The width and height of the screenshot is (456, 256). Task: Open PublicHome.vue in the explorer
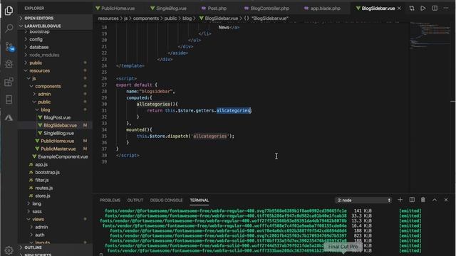coord(57,141)
